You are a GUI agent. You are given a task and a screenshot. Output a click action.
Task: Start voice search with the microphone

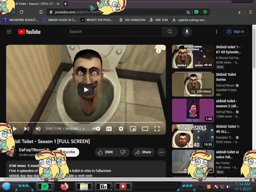pos(187,32)
